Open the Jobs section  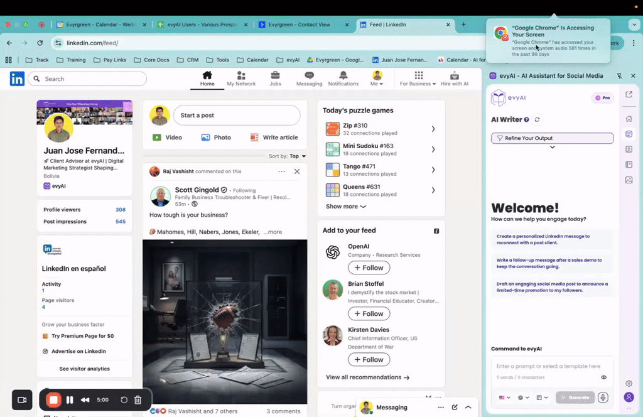(275, 79)
